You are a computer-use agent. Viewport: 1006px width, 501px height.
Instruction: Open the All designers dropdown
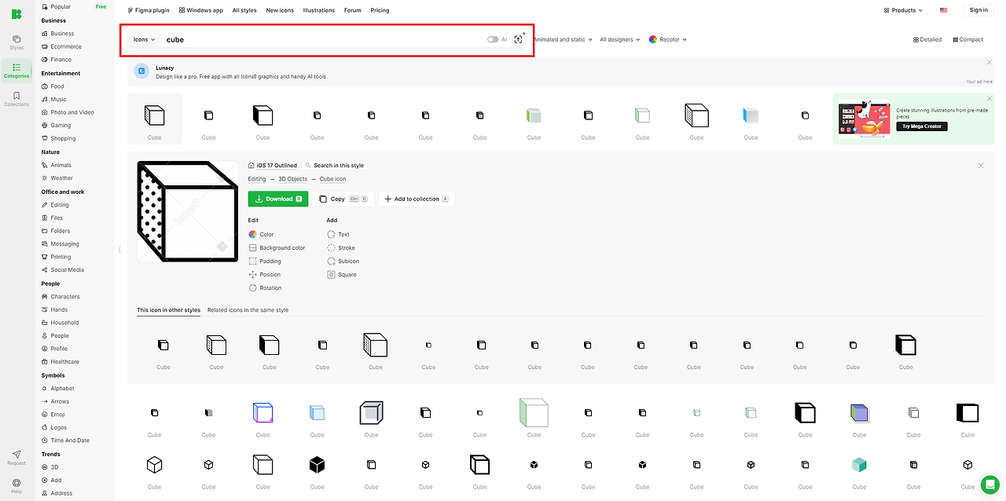[620, 39]
